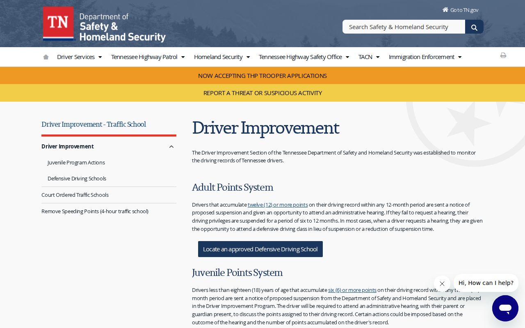The width and height of the screenshot is (525, 328).
Task: Click Report a Threat or Suspicious Activity banner
Action: pyautogui.click(x=262, y=93)
